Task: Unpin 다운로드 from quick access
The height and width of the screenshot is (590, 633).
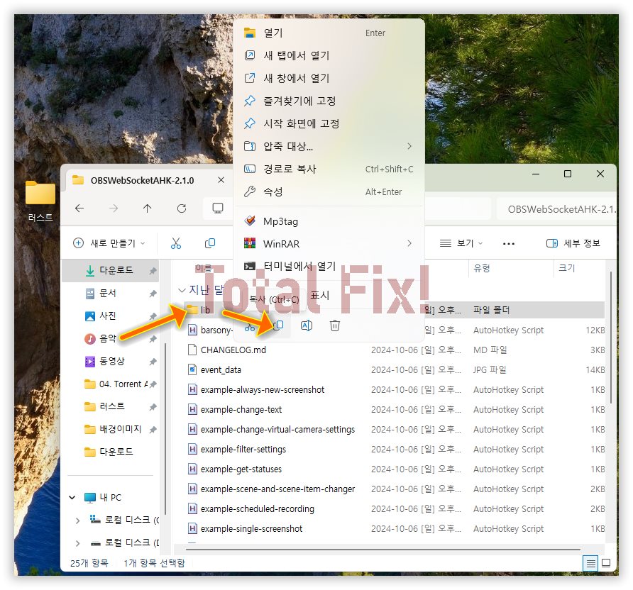Action: coord(153,271)
